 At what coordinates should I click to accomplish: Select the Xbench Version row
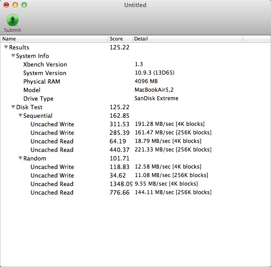(x=135, y=64)
